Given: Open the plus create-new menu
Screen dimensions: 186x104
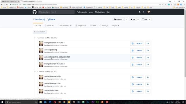Looking at the screenshot, I should (144, 12).
